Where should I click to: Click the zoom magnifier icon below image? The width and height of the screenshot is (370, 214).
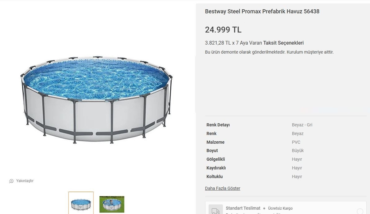[11, 181]
